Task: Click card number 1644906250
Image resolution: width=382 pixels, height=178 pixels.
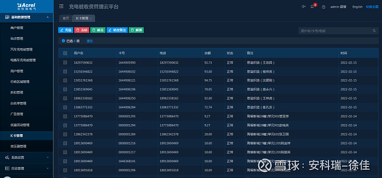Action: coord(127,98)
